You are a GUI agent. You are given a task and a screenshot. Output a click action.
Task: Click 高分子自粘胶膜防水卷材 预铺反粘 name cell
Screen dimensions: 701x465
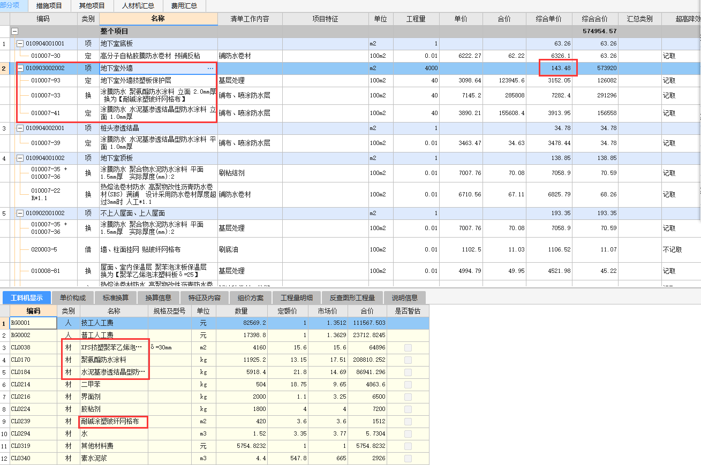(159, 56)
